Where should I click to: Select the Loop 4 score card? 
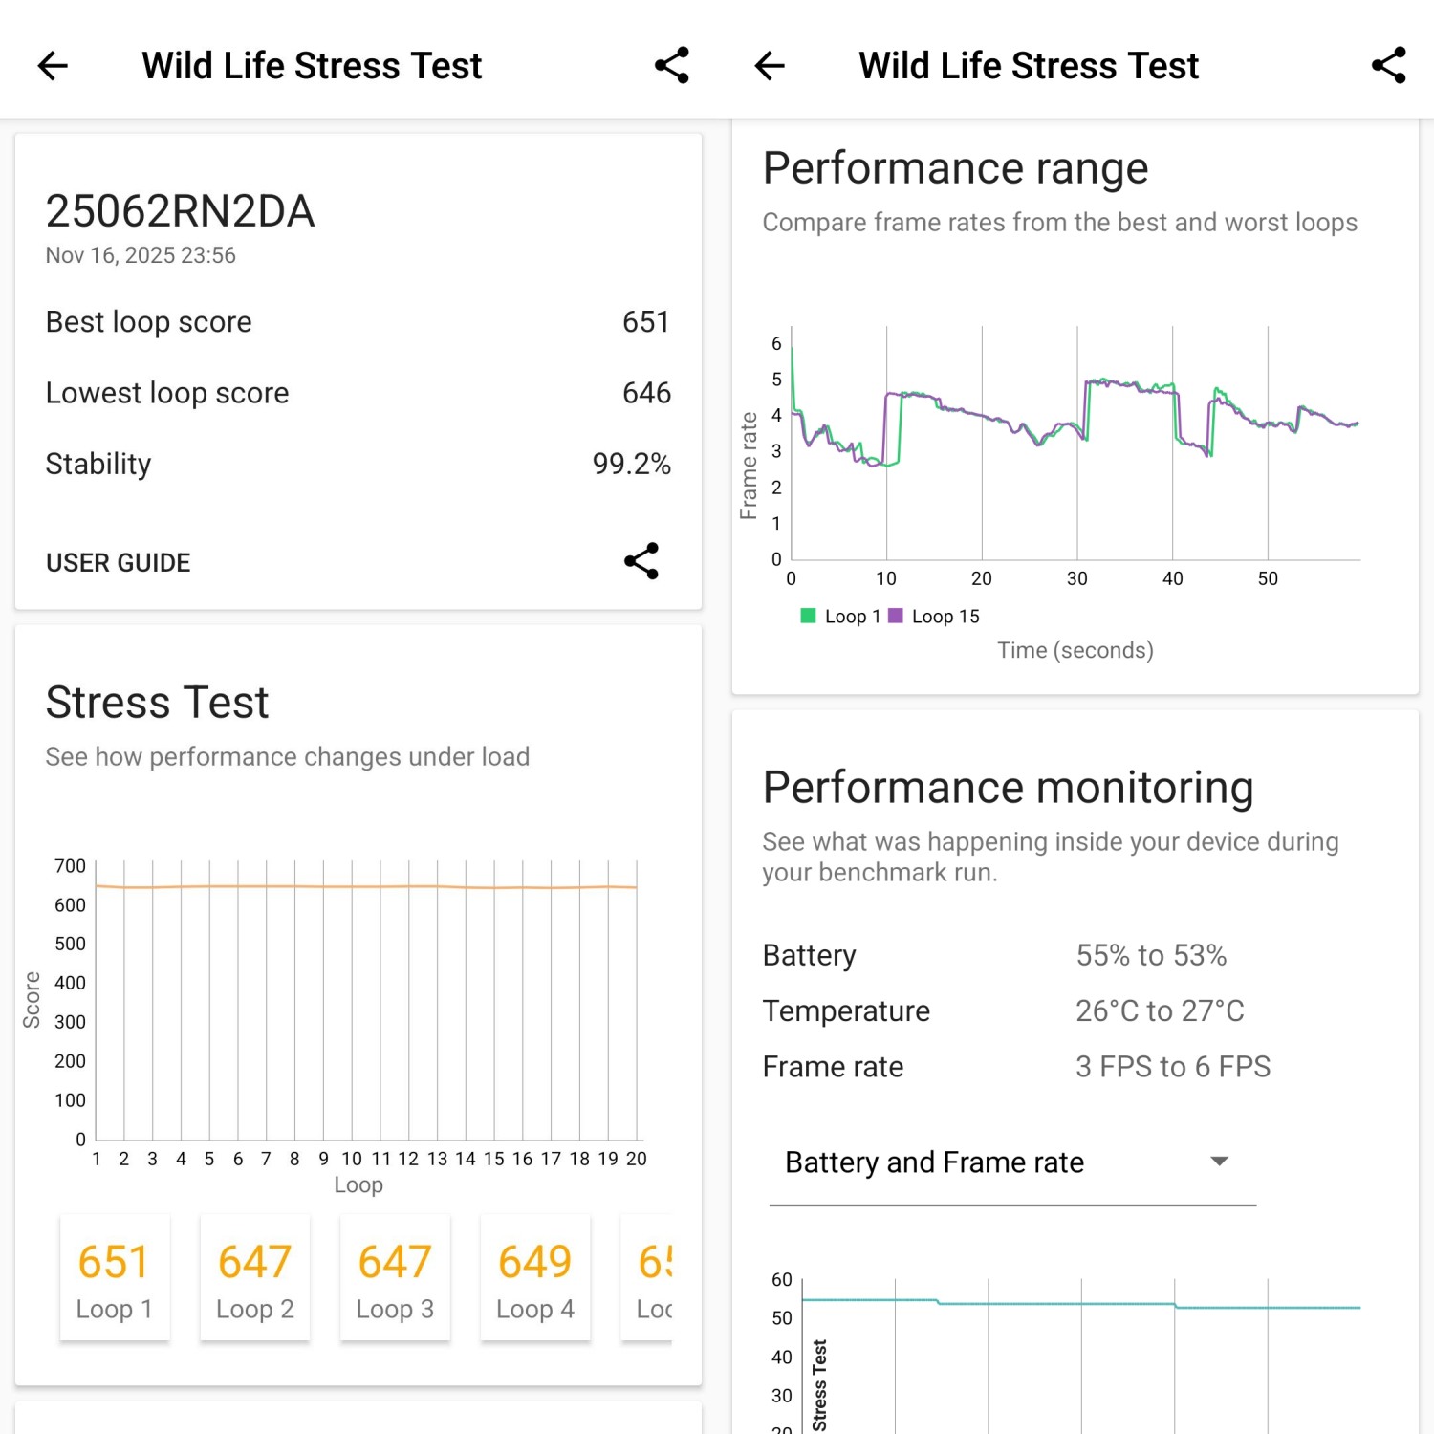click(x=534, y=1278)
